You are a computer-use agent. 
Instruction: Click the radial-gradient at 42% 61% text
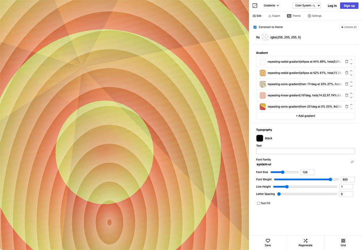tap(305, 73)
